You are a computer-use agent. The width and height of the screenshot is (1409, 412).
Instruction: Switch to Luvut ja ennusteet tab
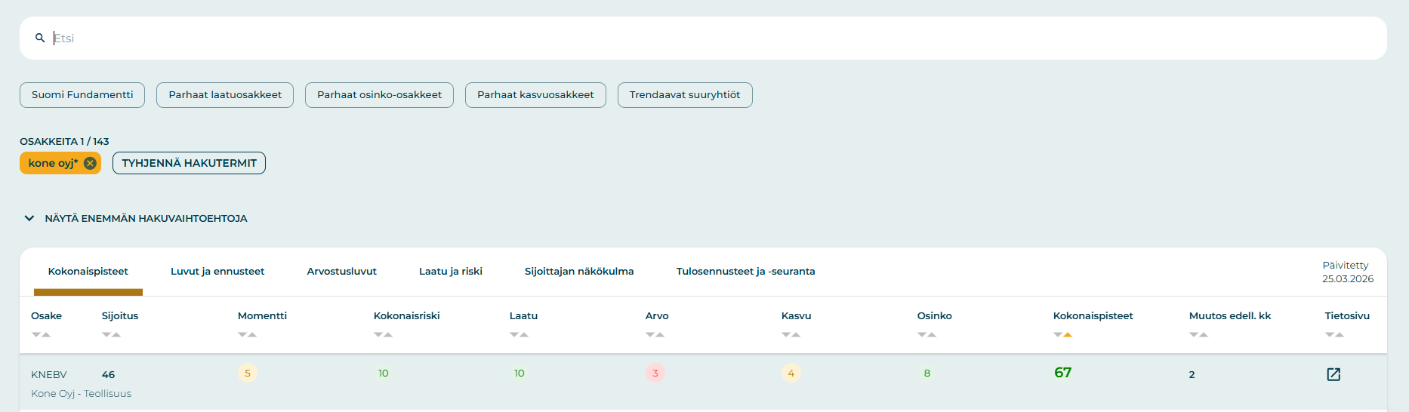[x=217, y=272]
